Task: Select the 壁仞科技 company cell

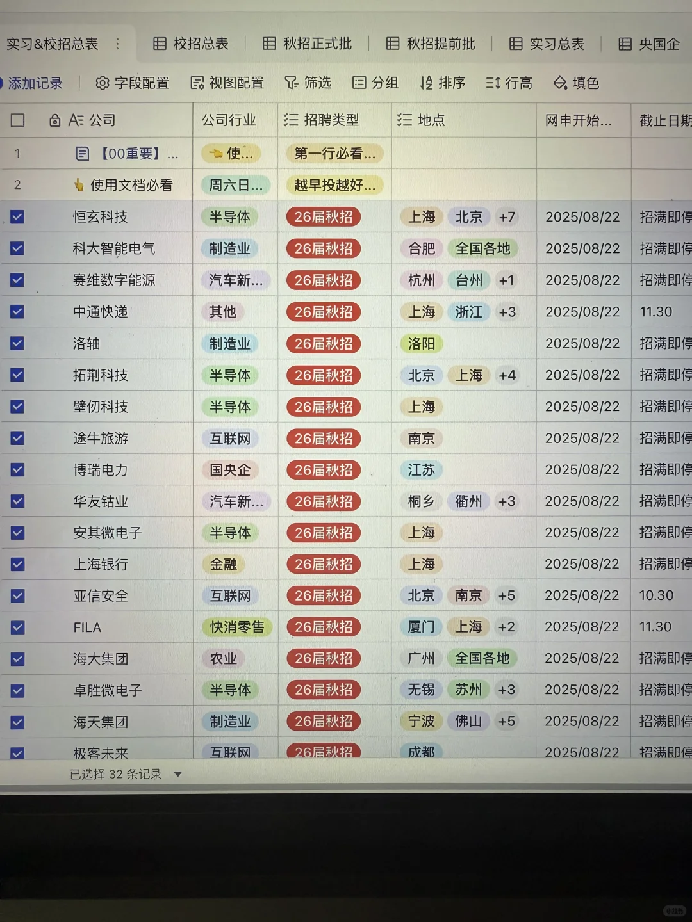Action: click(x=101, y=407)
